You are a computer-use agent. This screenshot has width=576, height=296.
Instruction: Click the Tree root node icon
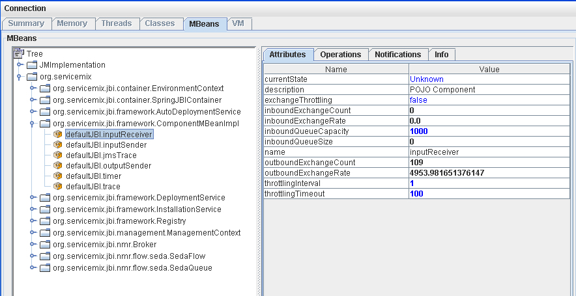pos(18,53)
